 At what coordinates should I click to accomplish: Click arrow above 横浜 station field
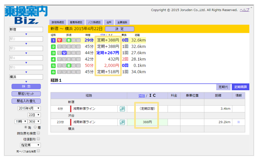tap(26, 72)
